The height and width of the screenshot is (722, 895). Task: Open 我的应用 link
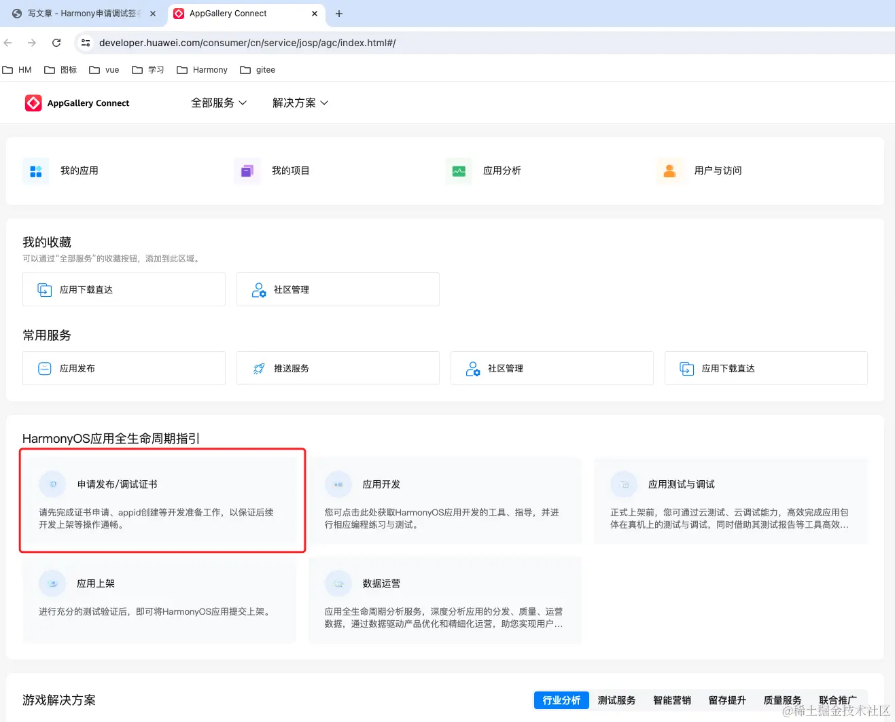[x=80, y=171]
